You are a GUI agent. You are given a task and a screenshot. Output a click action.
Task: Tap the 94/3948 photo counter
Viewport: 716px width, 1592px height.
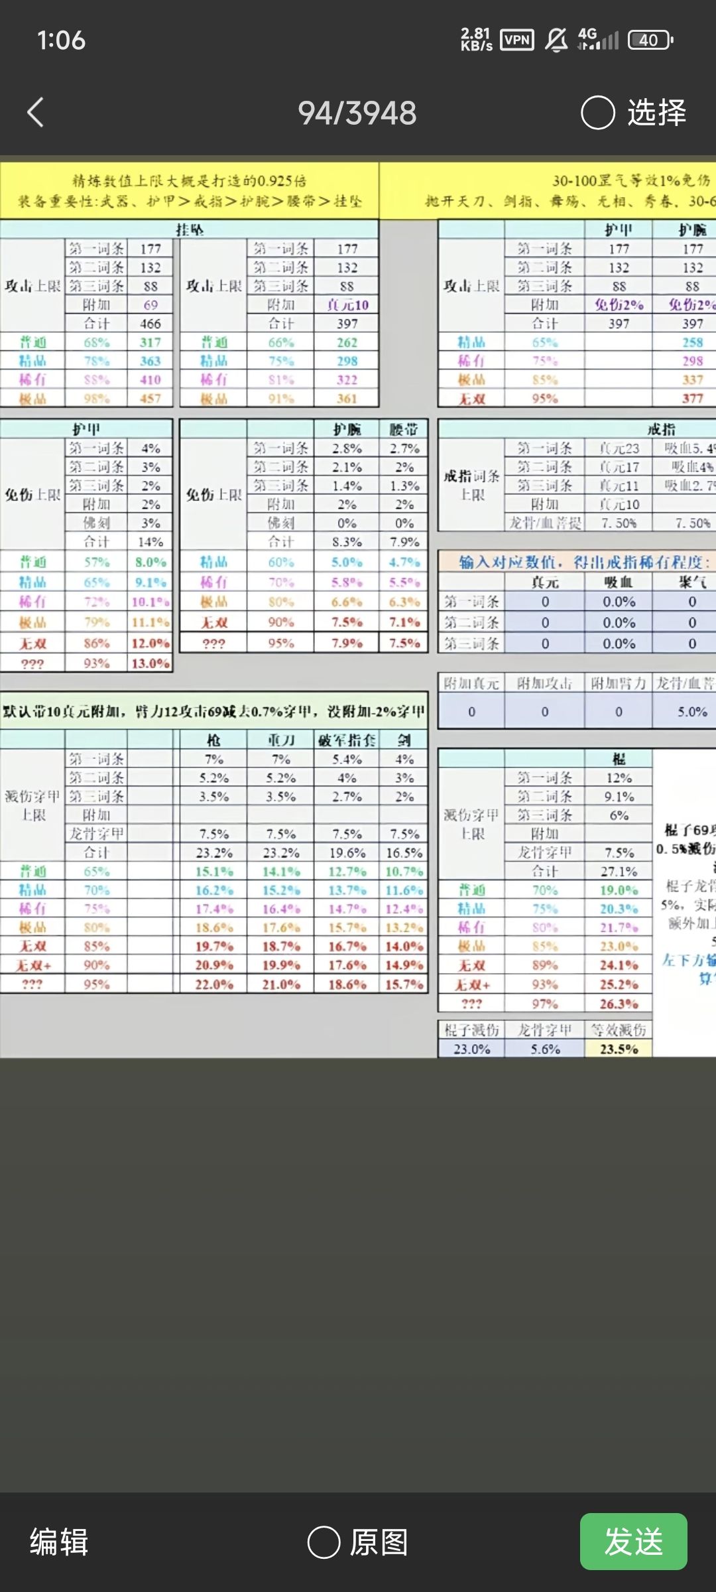pos(357,113)
